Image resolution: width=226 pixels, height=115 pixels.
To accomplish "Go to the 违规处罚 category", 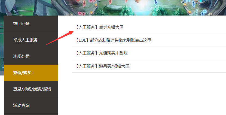I will (x=31, y=56).
